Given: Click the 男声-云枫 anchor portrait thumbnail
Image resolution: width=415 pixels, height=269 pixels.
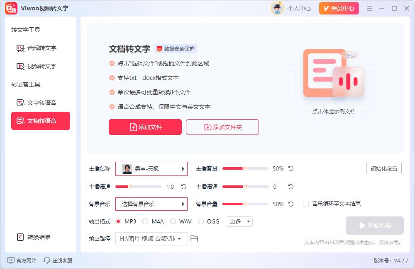Looking at the screenshot, I should (127, 169).
